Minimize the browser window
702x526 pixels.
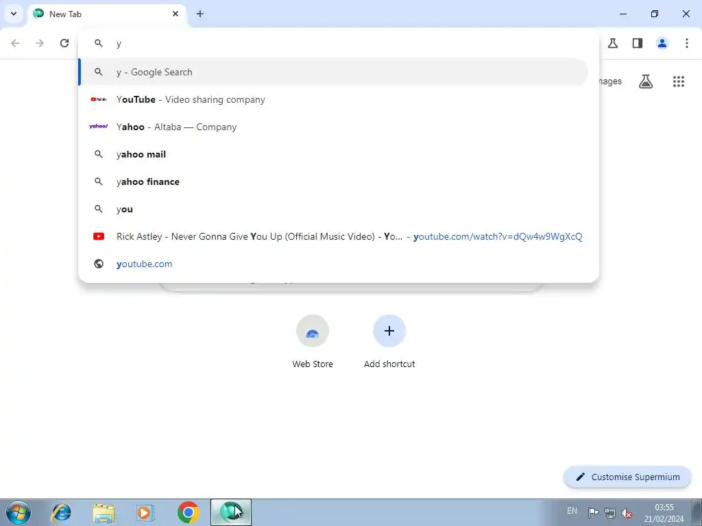[622, 14]
